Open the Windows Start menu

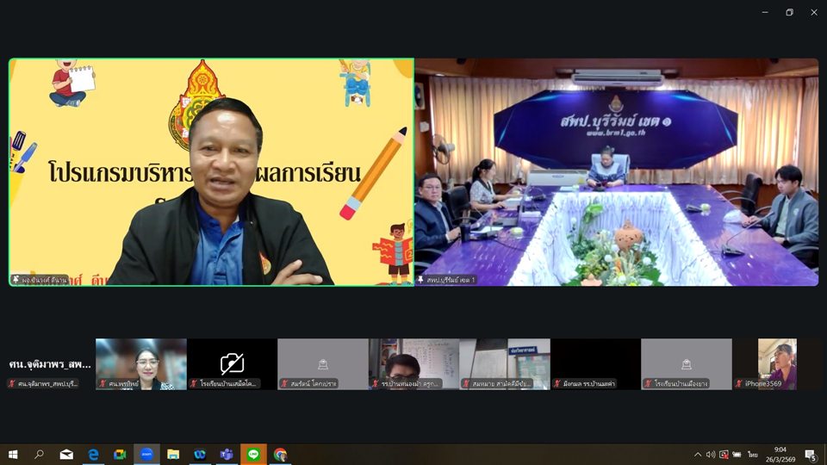[13, 454]
